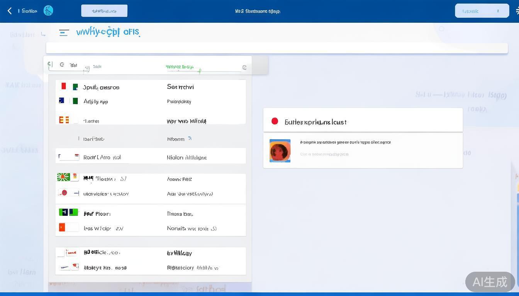
Task: Click the refresh icon in the list header
Action: tap(62, 65)
